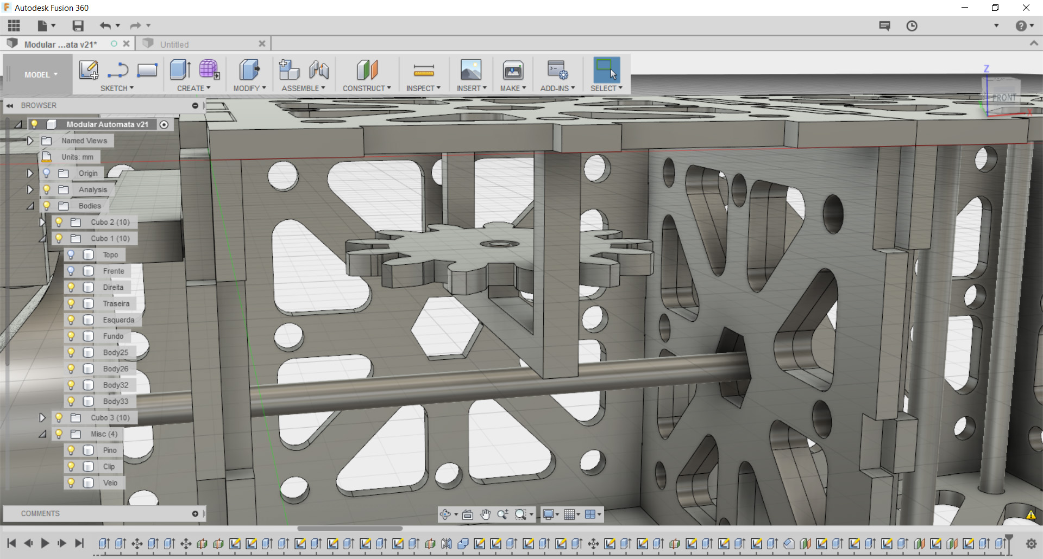Open the Data Panel grid icon

[14, 26]
